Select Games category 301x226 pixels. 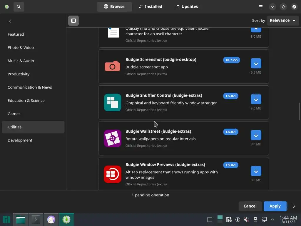click(x=33, y=114)
